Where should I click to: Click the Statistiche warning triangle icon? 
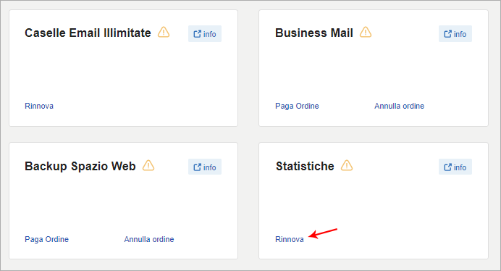point(347,165)
